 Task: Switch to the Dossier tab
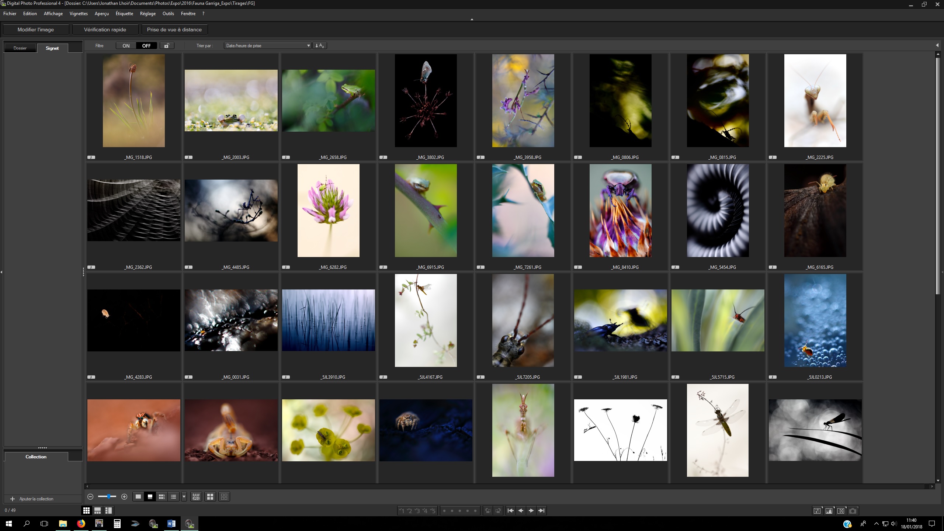20,48
